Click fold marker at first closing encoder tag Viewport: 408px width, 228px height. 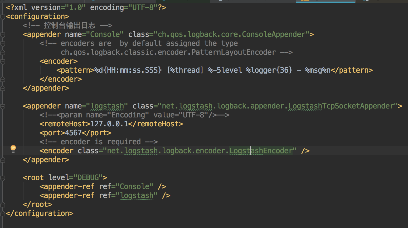pyautogui.click(x=3, y=79)
